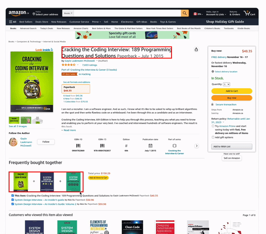Expand the rating breakdown arrow next to stars
The height and width of the screenshot is (234, 266).
(78, 65)
